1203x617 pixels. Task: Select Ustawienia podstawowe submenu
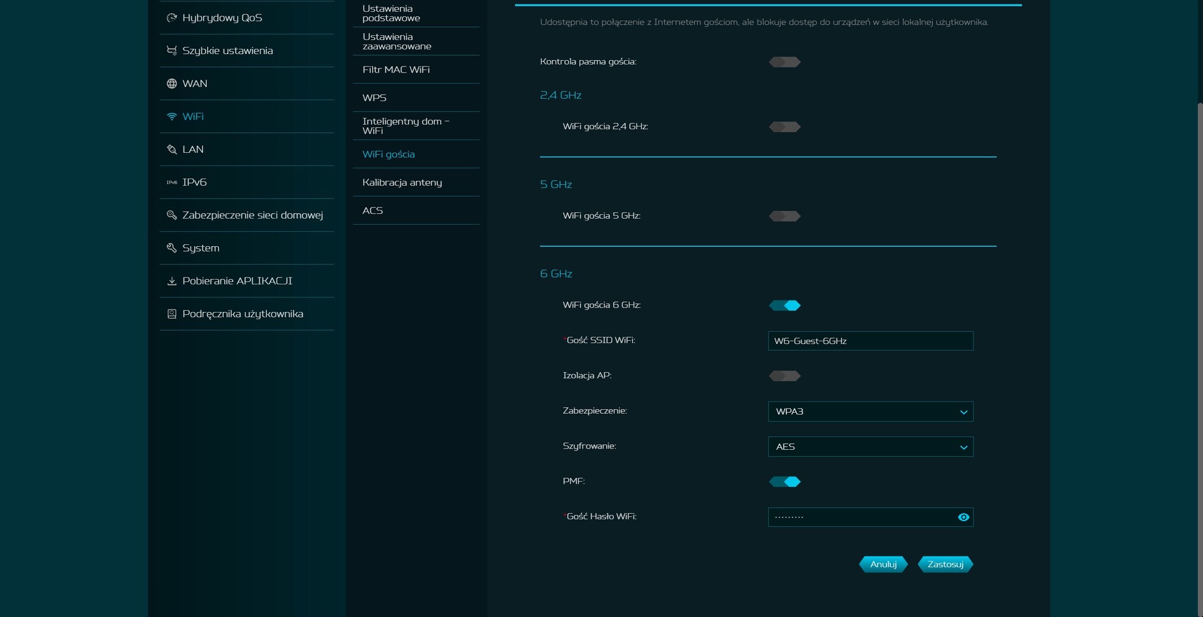[416, 13]
